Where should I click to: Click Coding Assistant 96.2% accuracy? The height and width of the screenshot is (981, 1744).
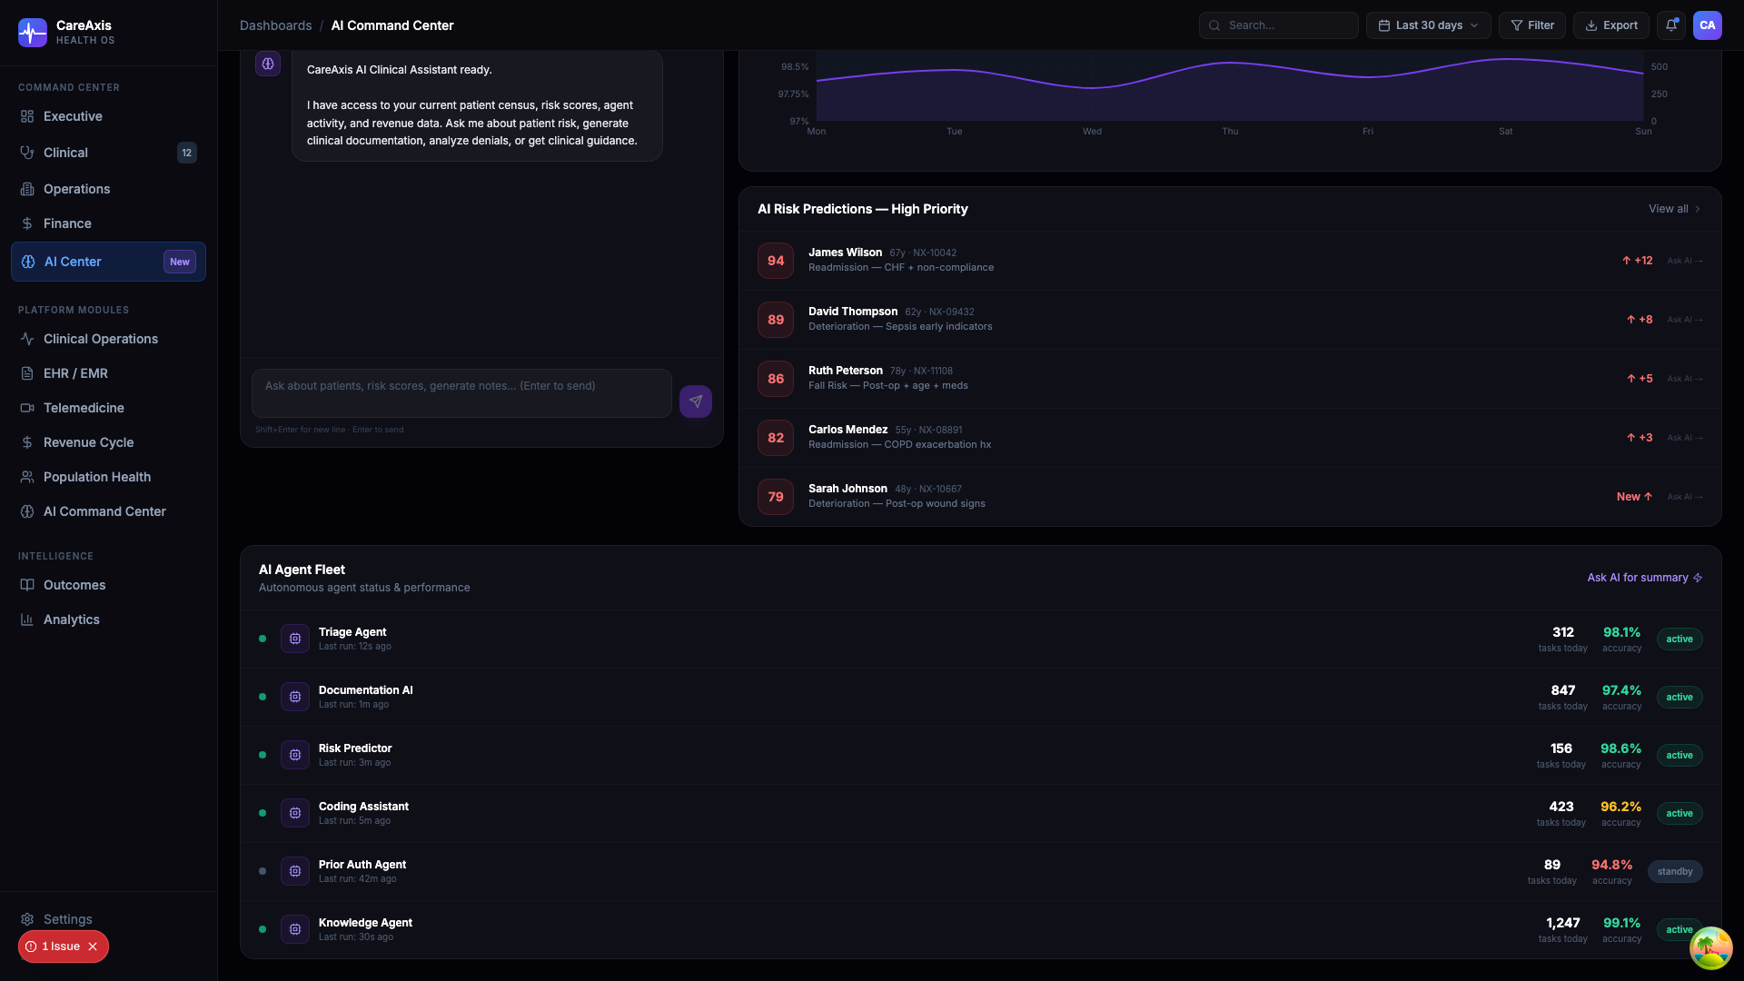pyautogui.click(x=1620, y=807)
